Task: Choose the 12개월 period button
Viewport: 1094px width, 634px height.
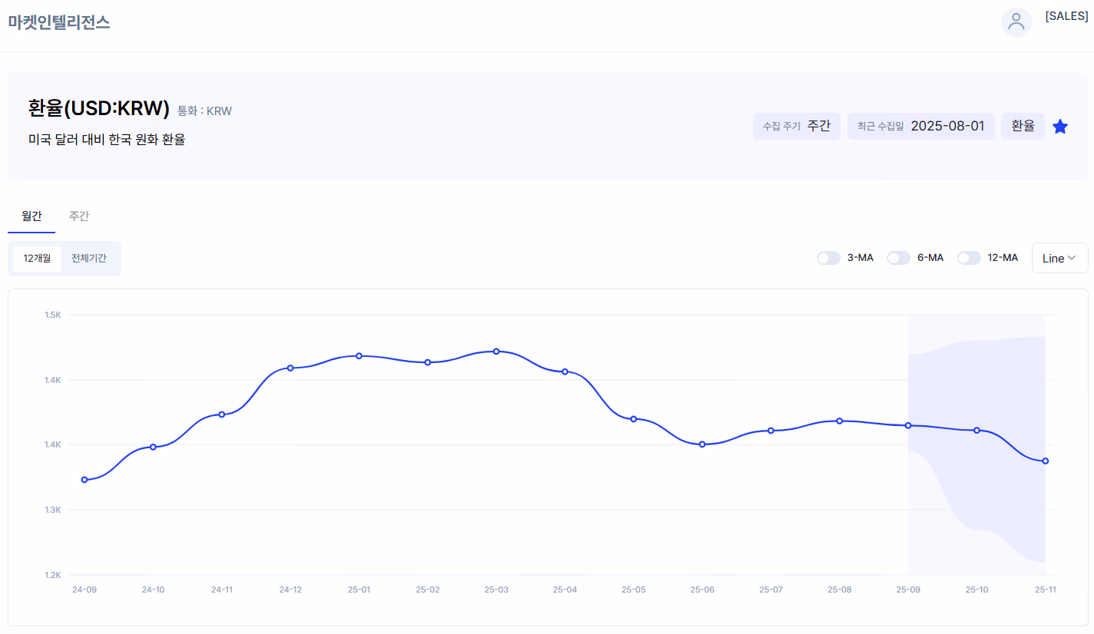Action: (38, 259)
